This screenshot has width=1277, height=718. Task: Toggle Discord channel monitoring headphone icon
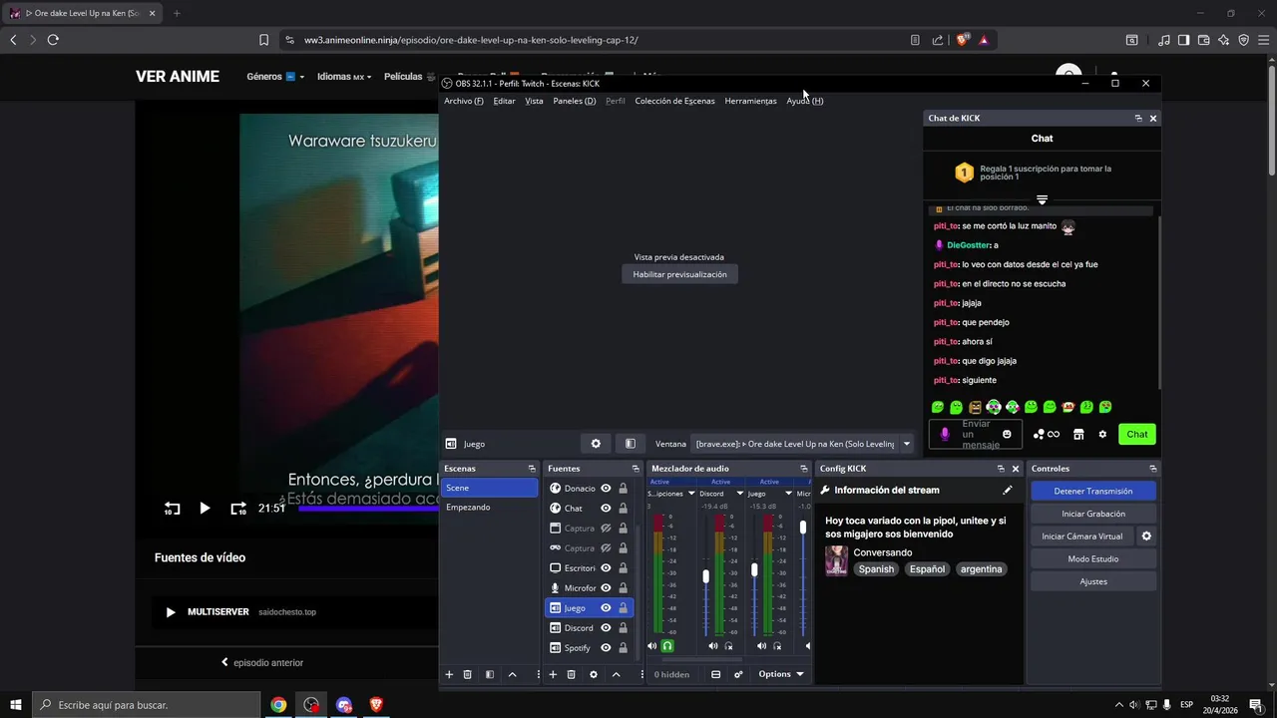[x=729, y=646]
